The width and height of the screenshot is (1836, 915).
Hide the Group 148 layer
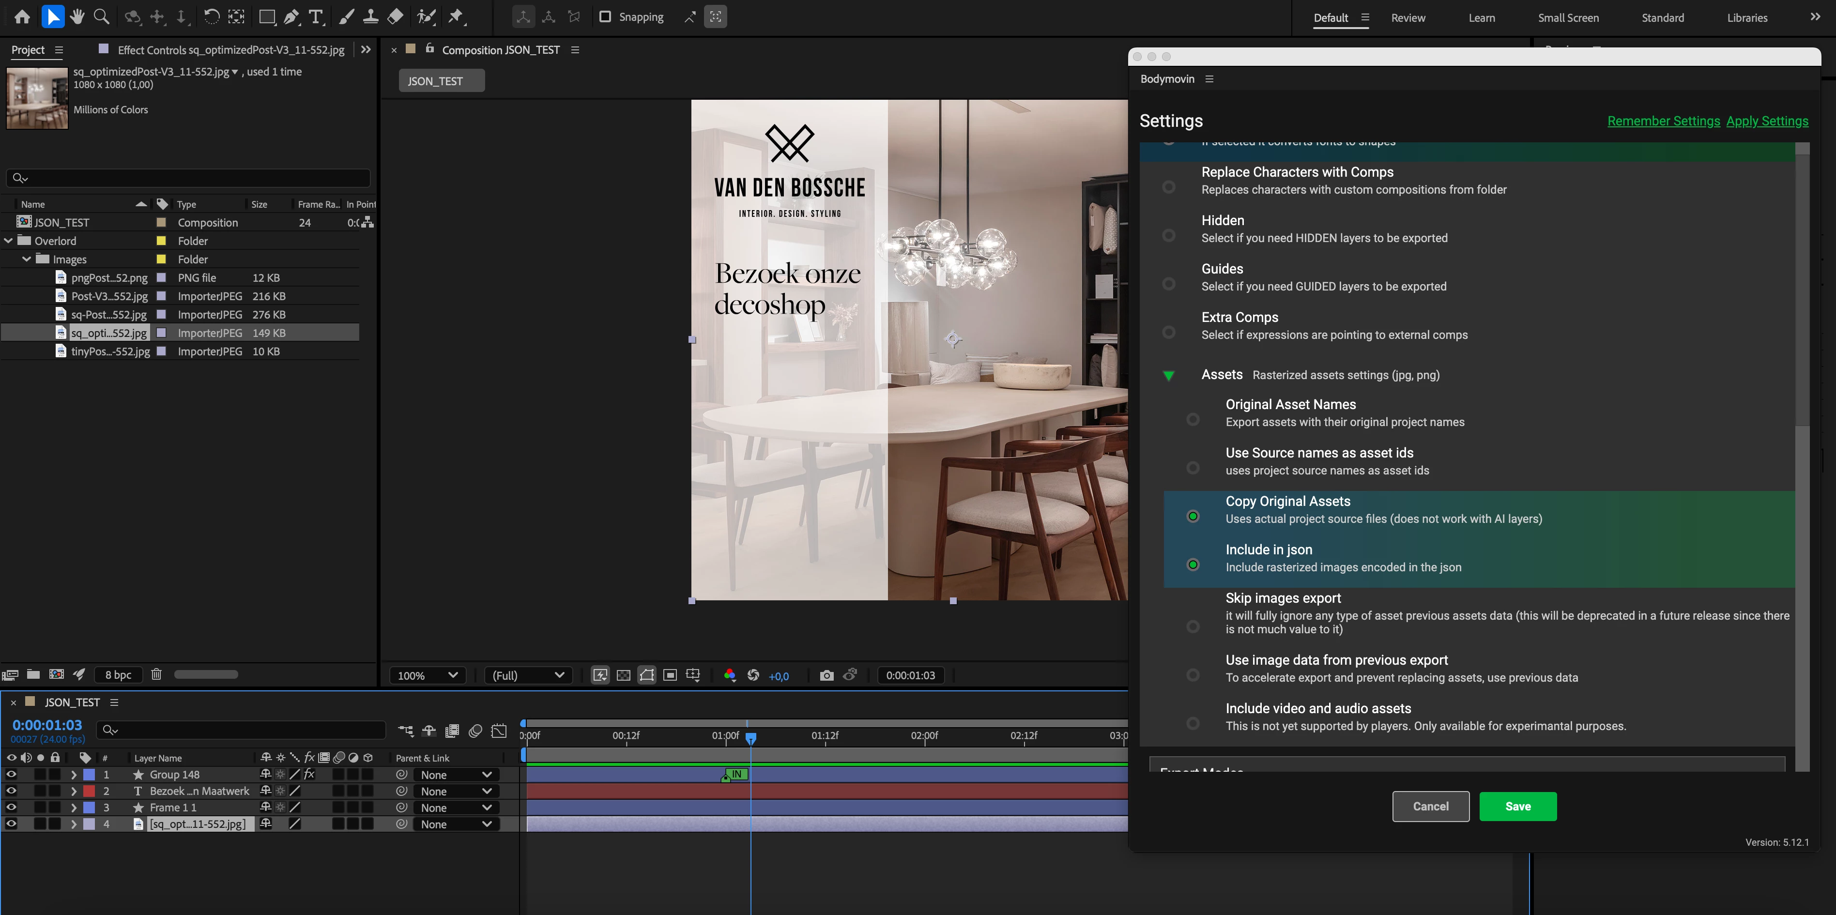point(12,774)
